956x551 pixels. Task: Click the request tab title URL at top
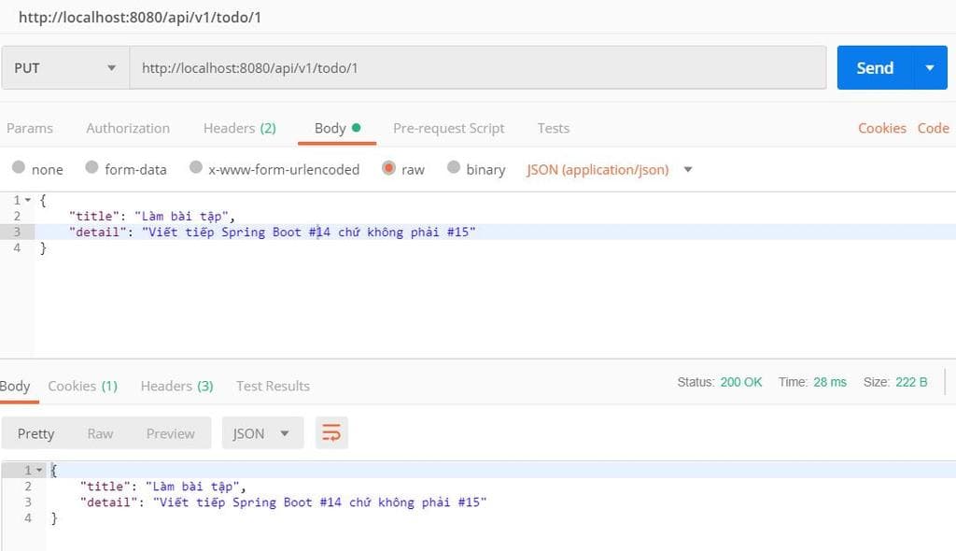click(x=140, y=17)
